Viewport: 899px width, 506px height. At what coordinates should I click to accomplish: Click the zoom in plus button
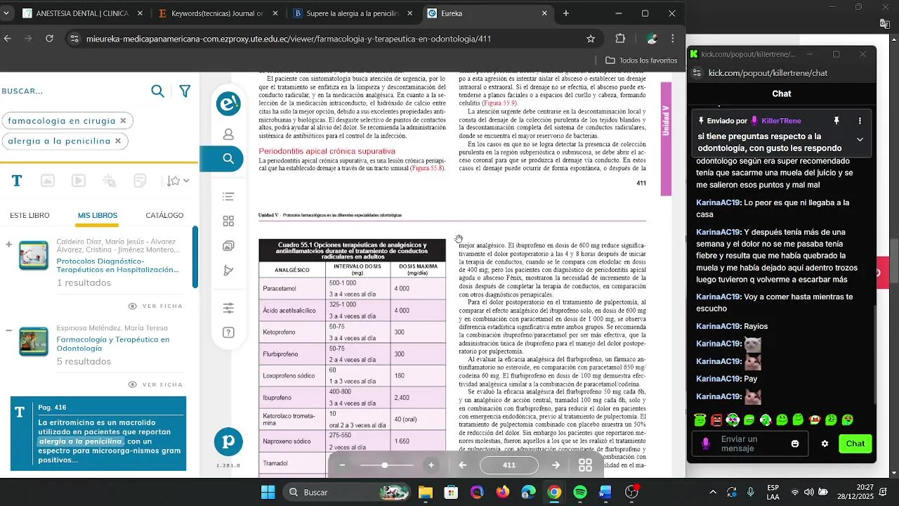tap(431, 465)
